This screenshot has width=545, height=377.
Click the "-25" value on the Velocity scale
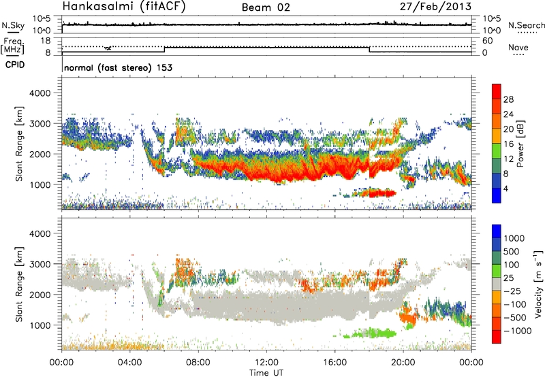point(514,291)
